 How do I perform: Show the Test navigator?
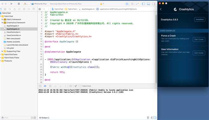coord(19,9)
